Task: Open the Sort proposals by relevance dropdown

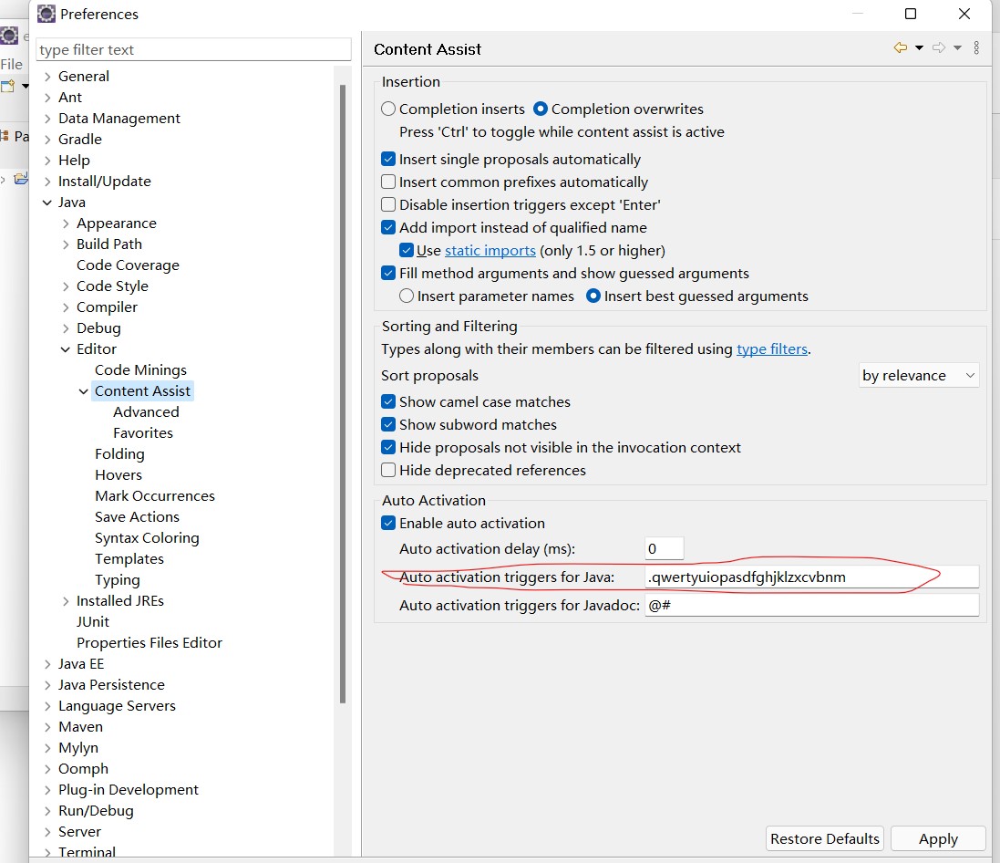Action: coord(918,375)
